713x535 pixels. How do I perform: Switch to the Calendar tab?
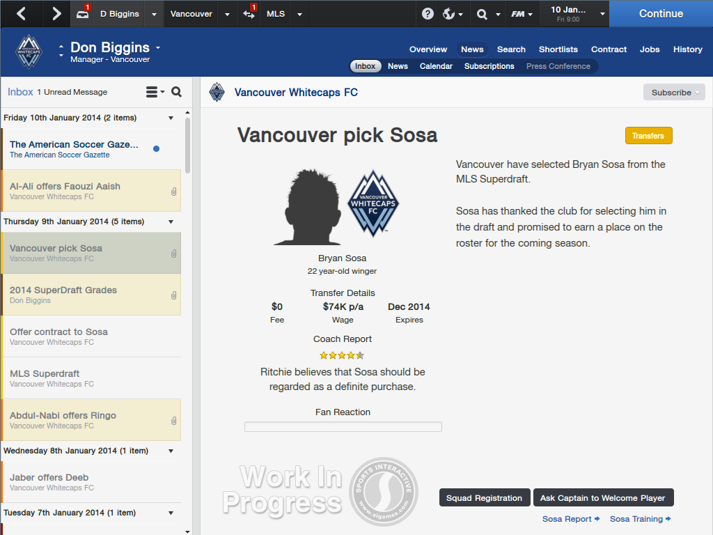tap(436, 66)
